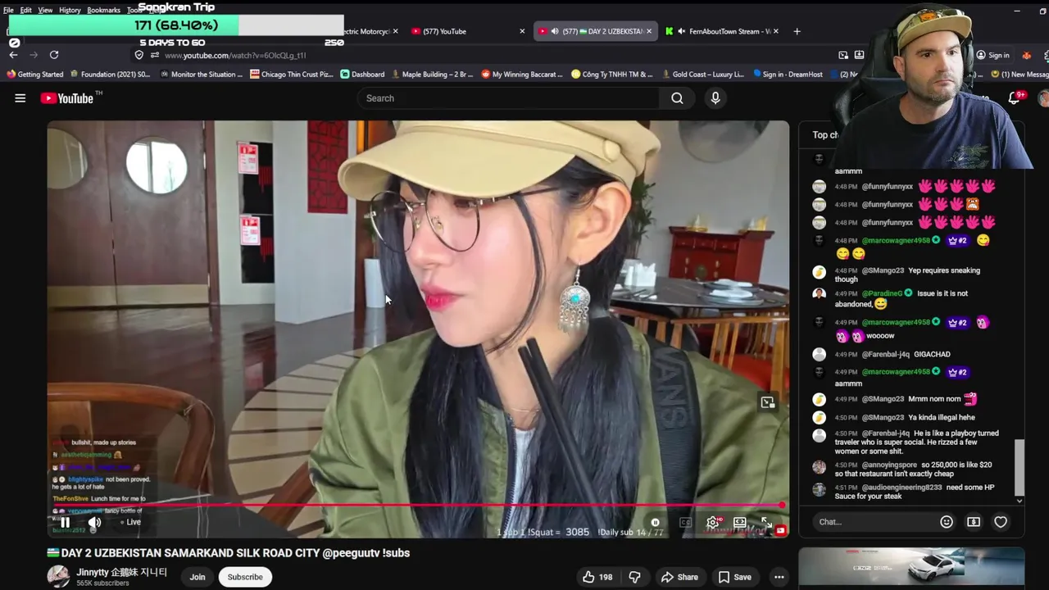Open the History menu

[x=70, y=10]
